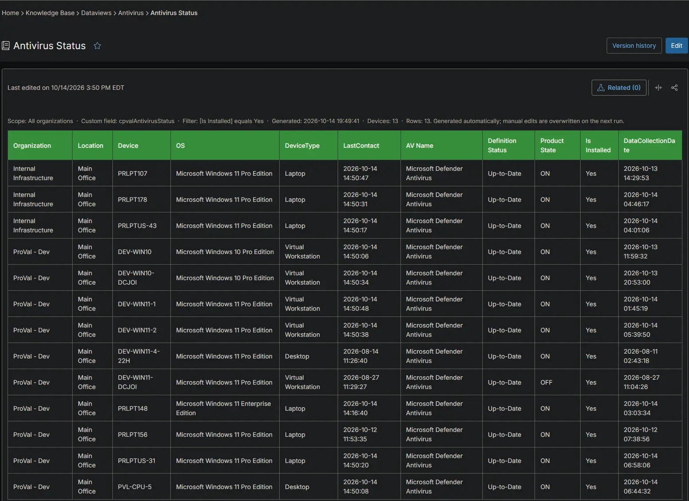689x501 pixels.
Task: Click the PRLPT156 device cell
Action: (142, 434)
